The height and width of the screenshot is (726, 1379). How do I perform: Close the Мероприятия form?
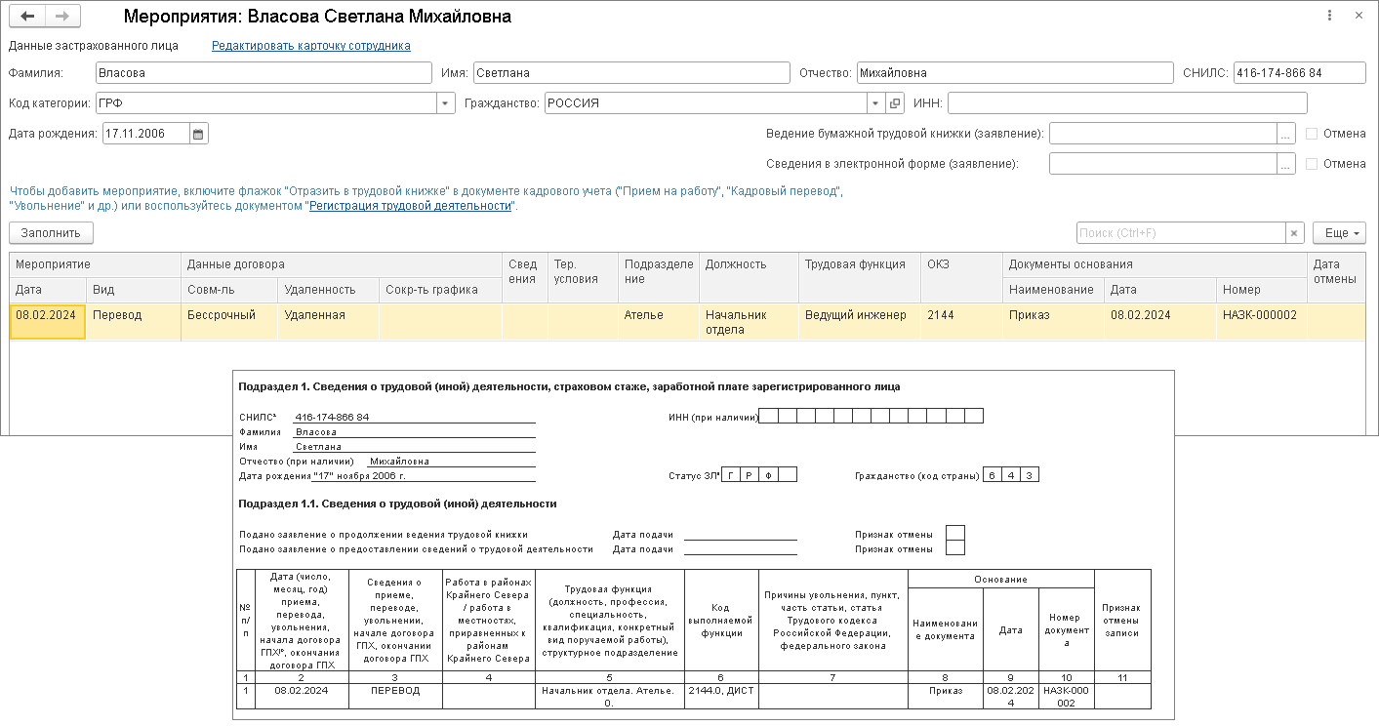(1359, 17)
